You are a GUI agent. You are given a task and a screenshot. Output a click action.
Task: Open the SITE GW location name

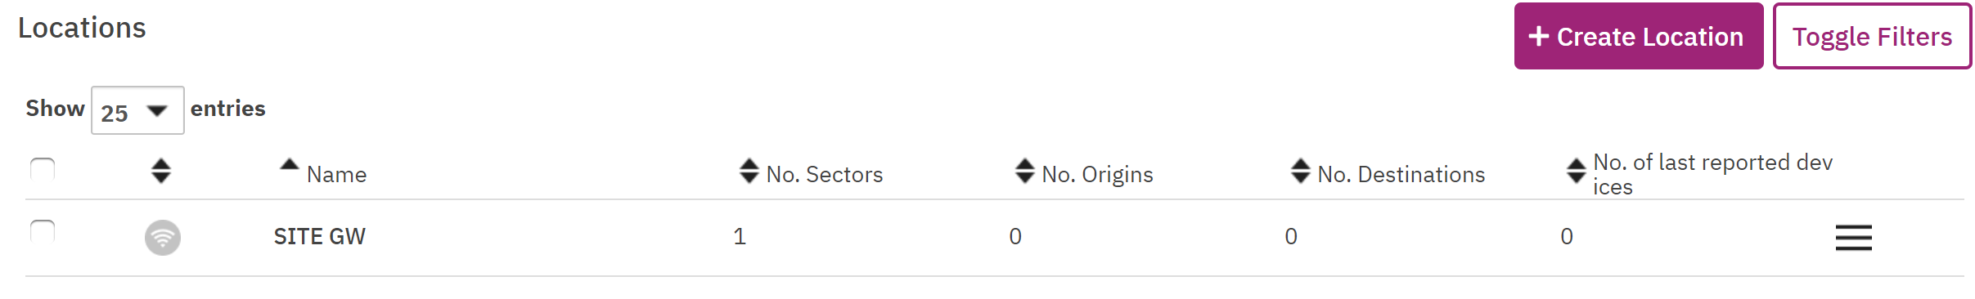click(x=320, y=236)
